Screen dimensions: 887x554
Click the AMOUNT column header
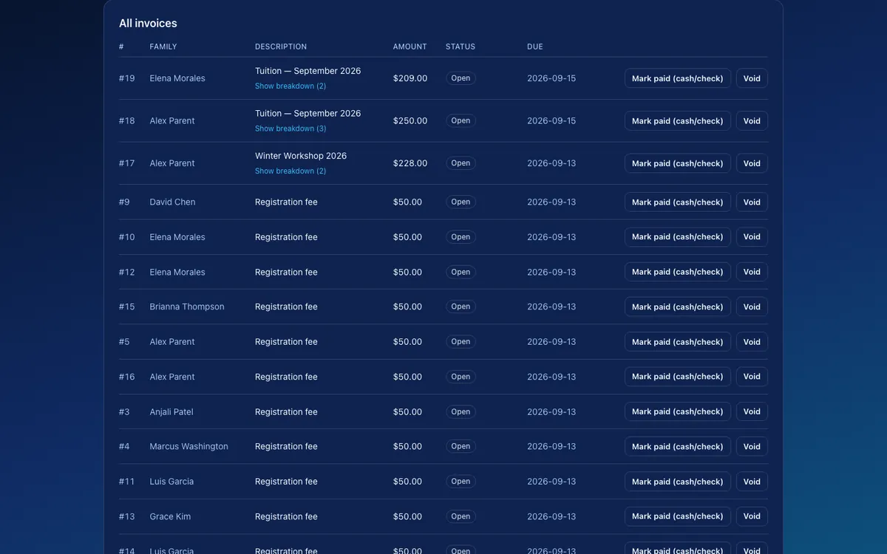point(410,47)
